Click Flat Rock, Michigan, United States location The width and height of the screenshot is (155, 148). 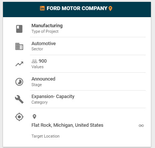(x=67, y=125)
